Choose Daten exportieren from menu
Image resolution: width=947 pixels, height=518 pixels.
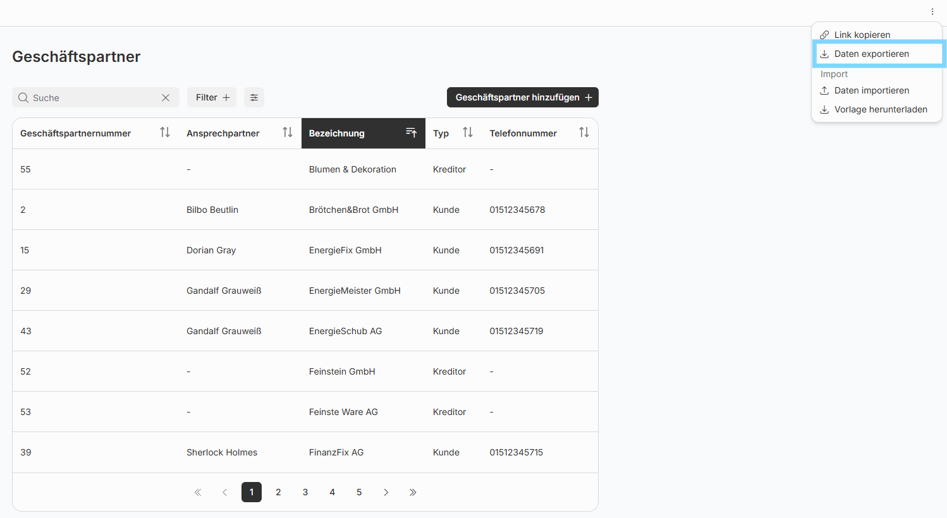pos(871,54)
